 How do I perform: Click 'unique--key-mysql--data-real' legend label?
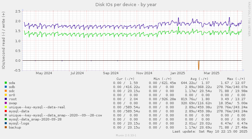point(37,107)
